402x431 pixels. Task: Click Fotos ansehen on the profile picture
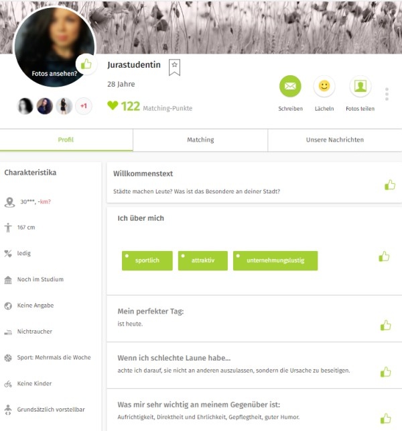(x=54, y=74)
